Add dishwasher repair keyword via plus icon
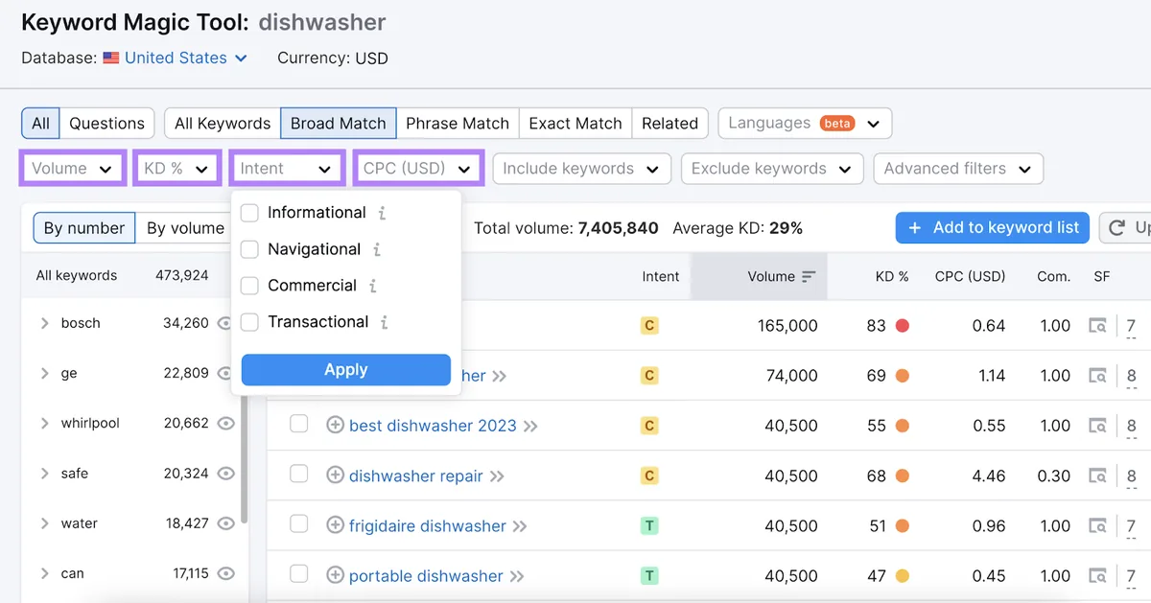This screenshot has width=1151, height=603. pyautogui.click(x=335, y=475)
